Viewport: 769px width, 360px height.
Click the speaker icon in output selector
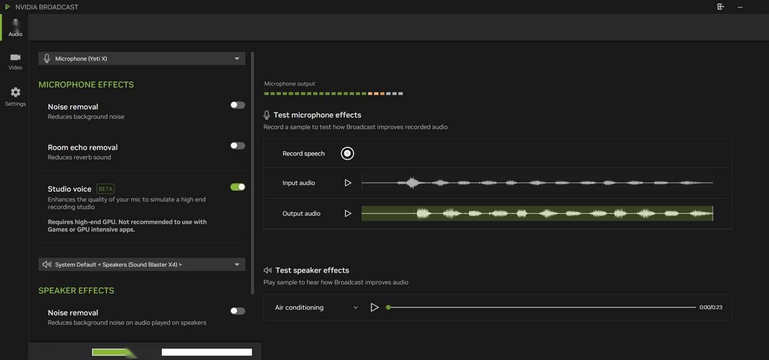pos(47,264)
